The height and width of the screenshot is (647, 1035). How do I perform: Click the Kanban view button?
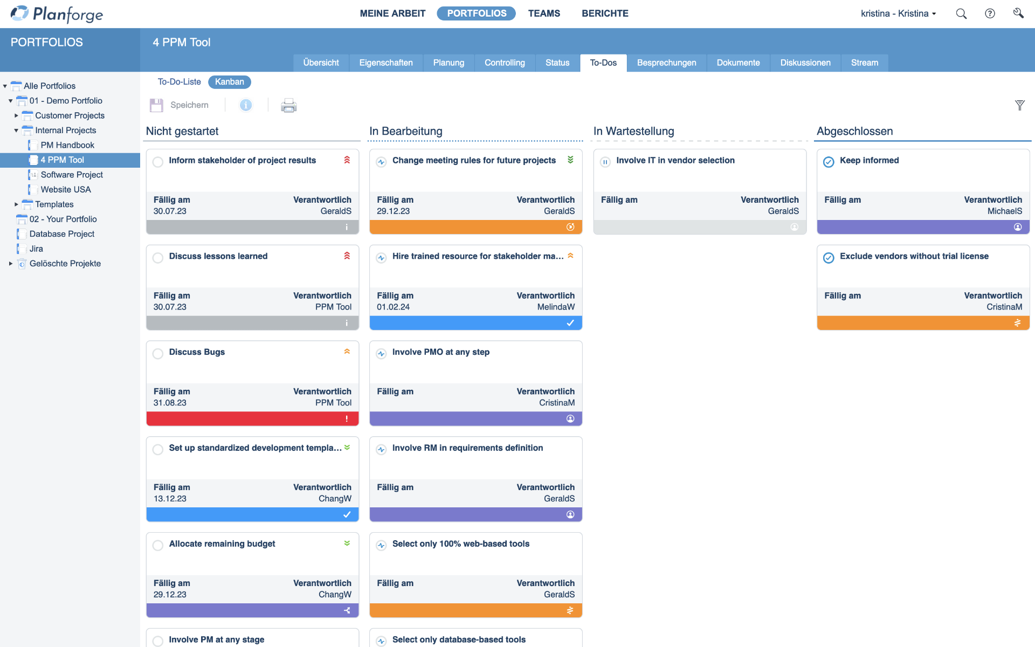[x=229, y=82]
